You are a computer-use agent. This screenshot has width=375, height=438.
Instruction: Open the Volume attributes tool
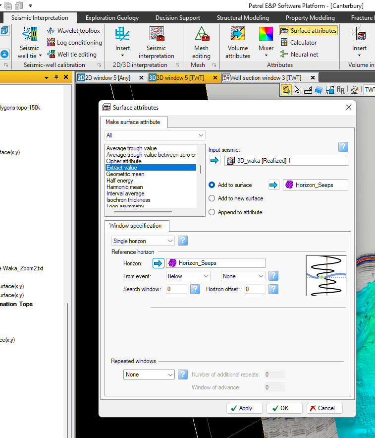(238, 42)
